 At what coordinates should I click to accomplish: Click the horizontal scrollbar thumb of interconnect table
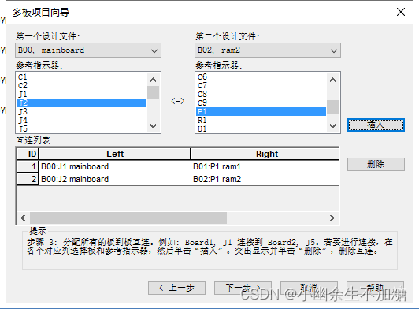point(128,218)
